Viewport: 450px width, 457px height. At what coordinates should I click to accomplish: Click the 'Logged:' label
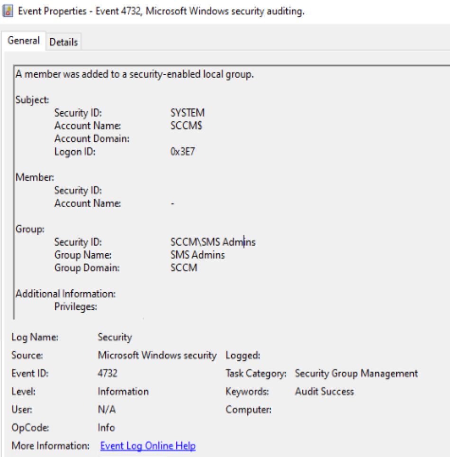243,356
